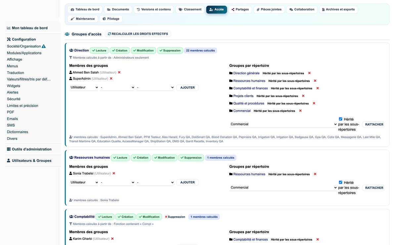This screenshot has height=245, width=397.
Task: Click the Direction group people icon
Action: 71,50
